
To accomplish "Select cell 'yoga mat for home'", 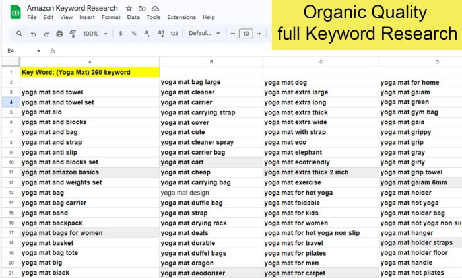I will 421,83.
